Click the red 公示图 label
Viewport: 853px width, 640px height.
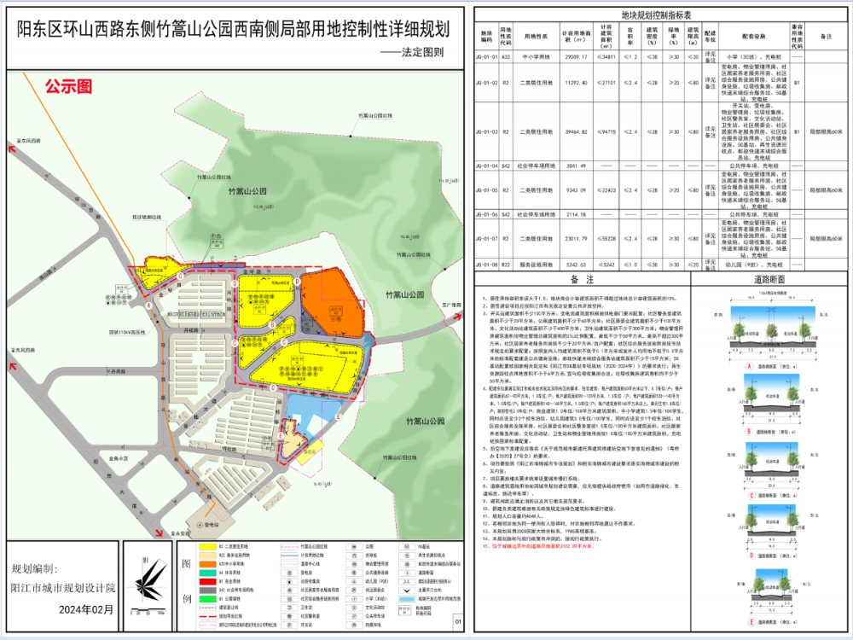pyautogui.click(x=68, y=86)
